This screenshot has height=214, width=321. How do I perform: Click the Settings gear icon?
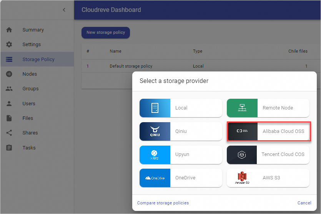pos(9,45)
